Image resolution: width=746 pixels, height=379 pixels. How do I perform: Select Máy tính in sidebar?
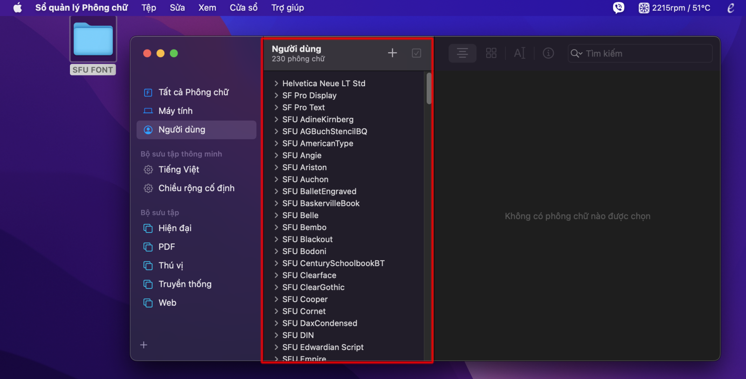click(x=196, y=111)
